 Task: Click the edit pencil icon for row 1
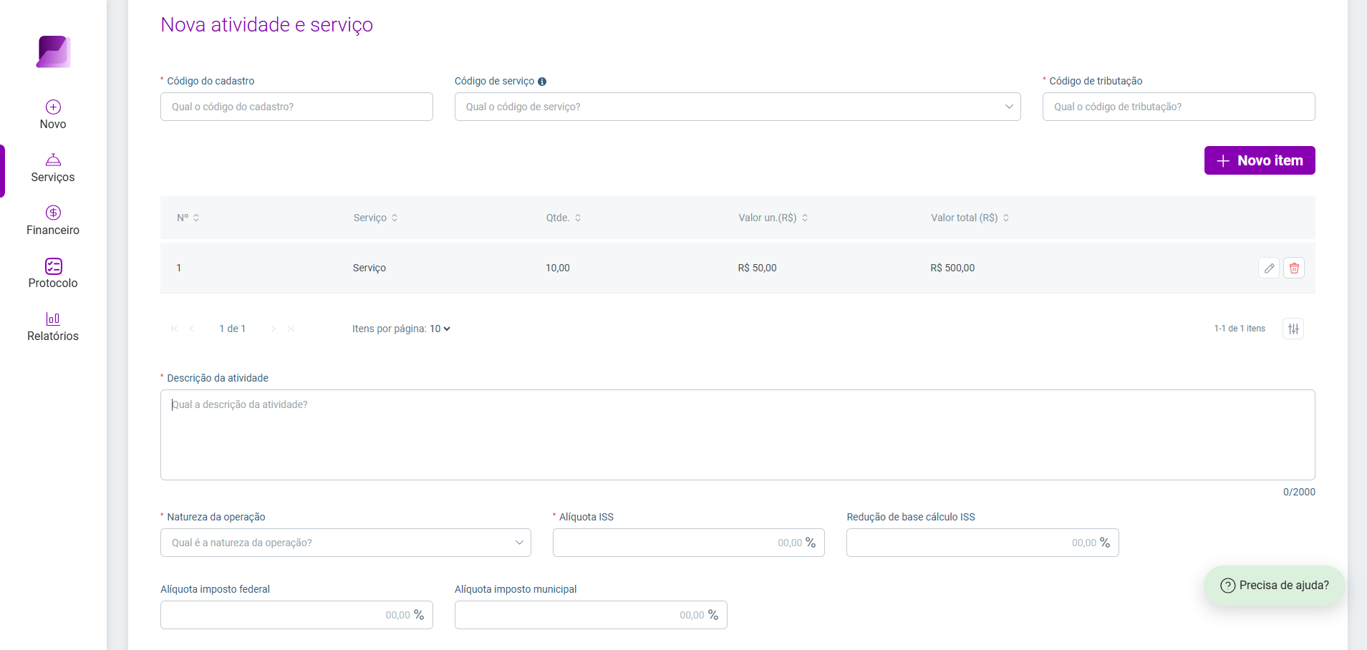point(1269,268)
